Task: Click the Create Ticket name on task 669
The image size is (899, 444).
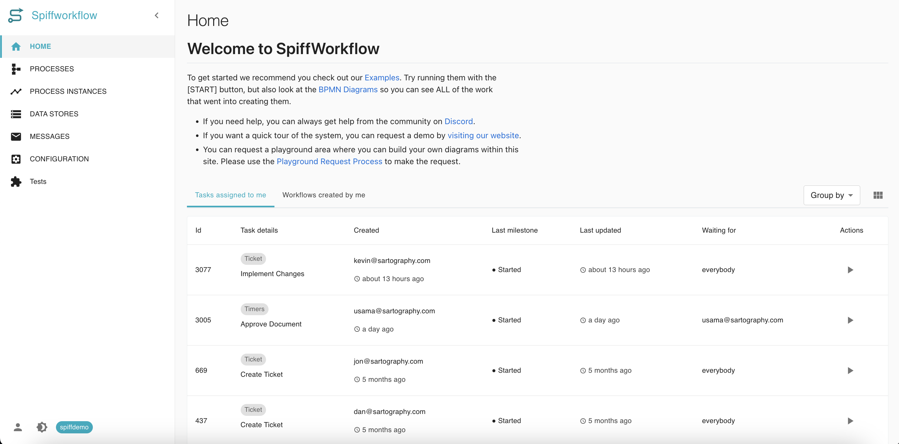Action: point(261,374)
